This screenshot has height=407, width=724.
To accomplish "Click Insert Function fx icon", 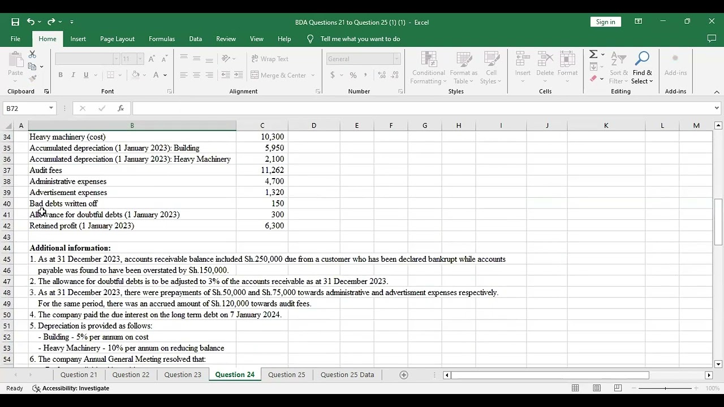I will click(120, 108).
